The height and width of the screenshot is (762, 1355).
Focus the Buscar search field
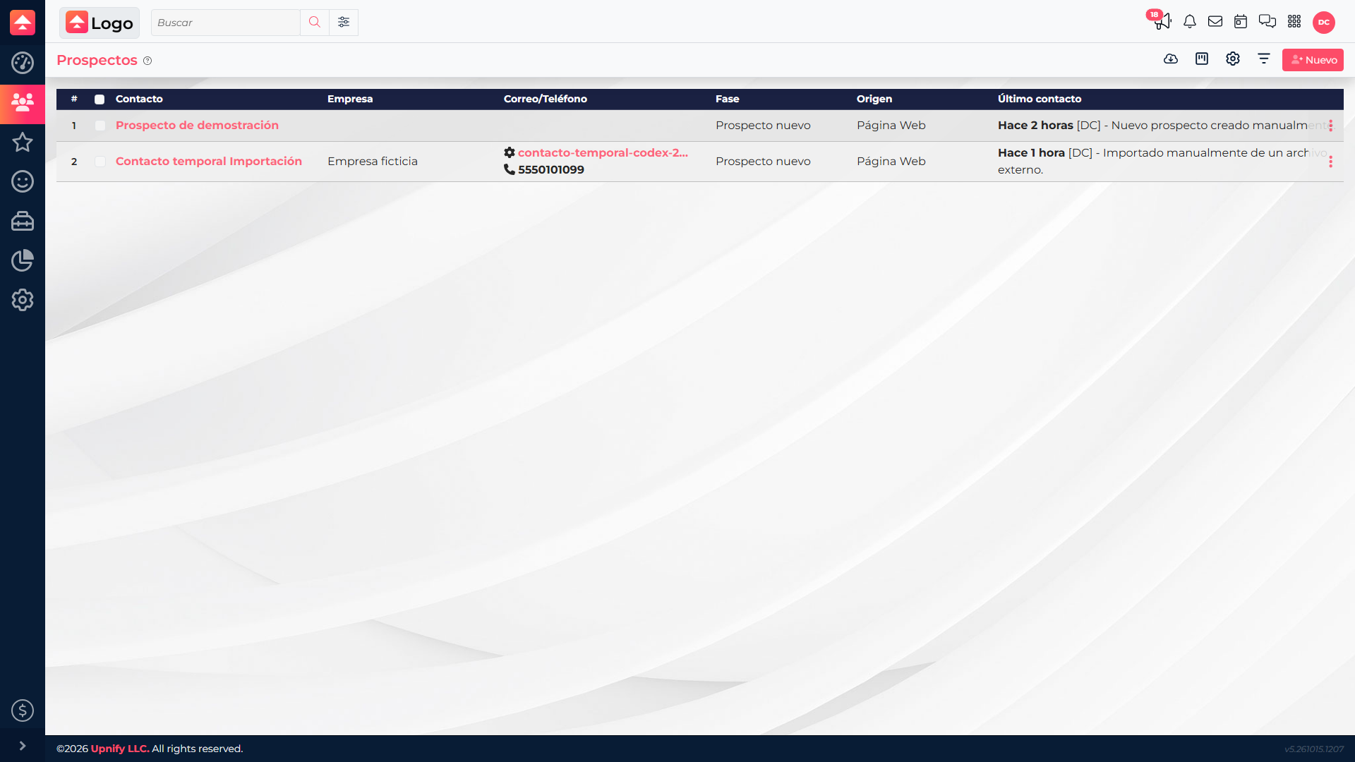click(x=226, y=23)
